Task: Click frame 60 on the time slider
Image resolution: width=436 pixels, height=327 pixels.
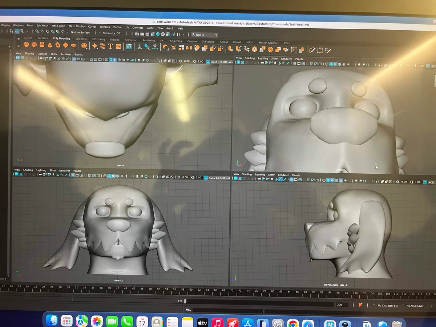Action: point(191,290)
